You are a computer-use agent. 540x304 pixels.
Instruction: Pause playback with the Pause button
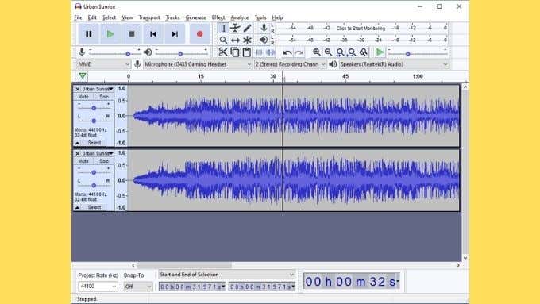point(88,34)
